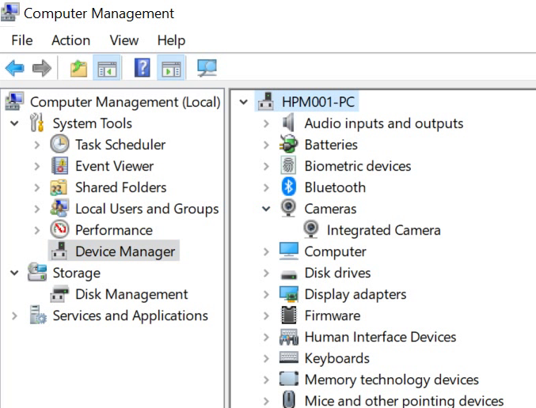This screenshot has height=408, width=536.
Task: Expand Audio inputs and outputs category
Action: click(266, 123)
